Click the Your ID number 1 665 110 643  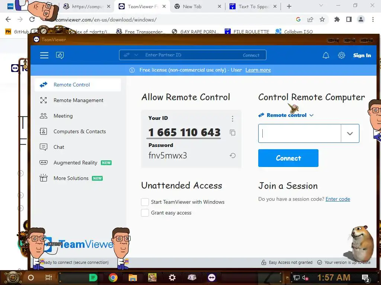tap(184, 132)
